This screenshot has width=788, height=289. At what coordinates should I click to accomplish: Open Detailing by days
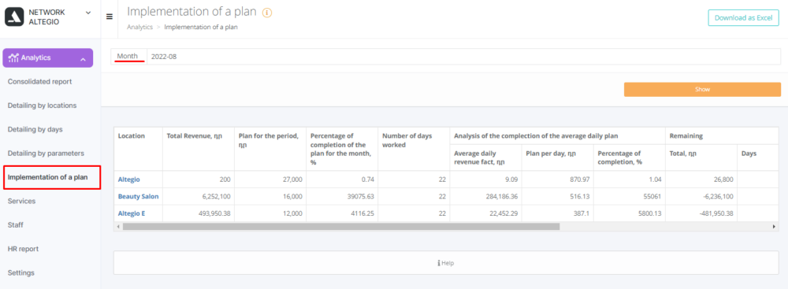coord(35,129)
